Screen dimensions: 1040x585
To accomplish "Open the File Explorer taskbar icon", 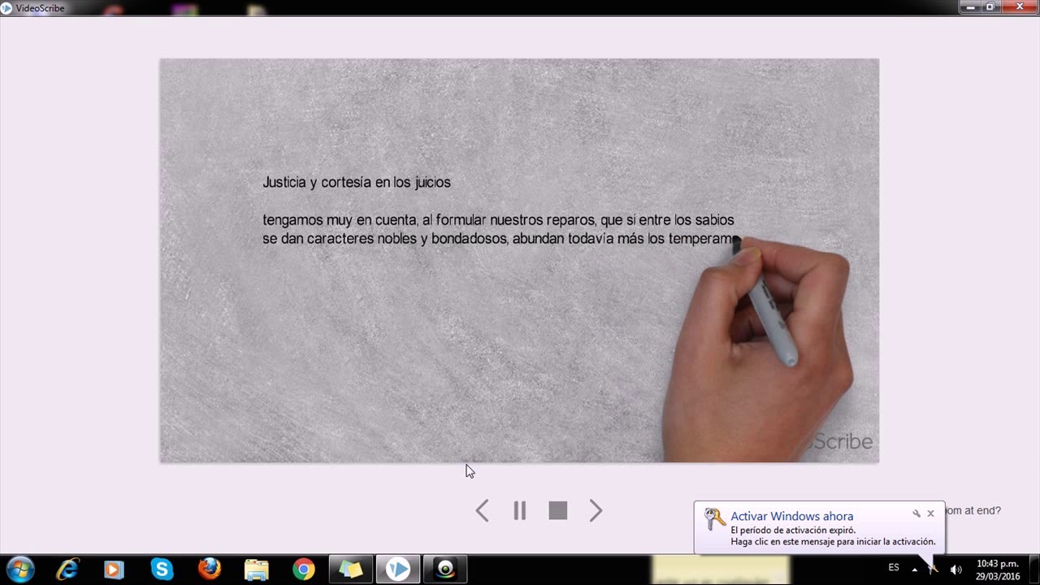I will [x=257, y=570].
